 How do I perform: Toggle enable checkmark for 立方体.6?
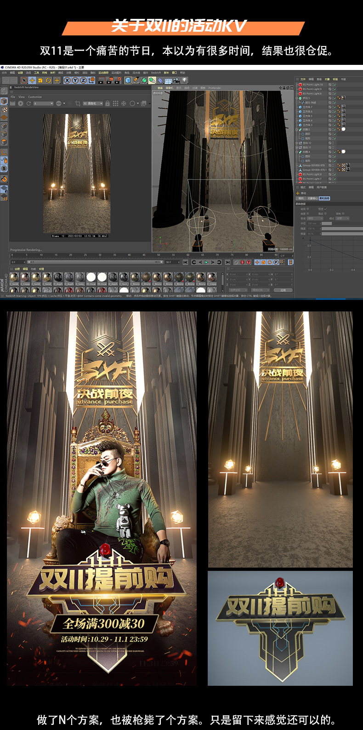[335, 112]
